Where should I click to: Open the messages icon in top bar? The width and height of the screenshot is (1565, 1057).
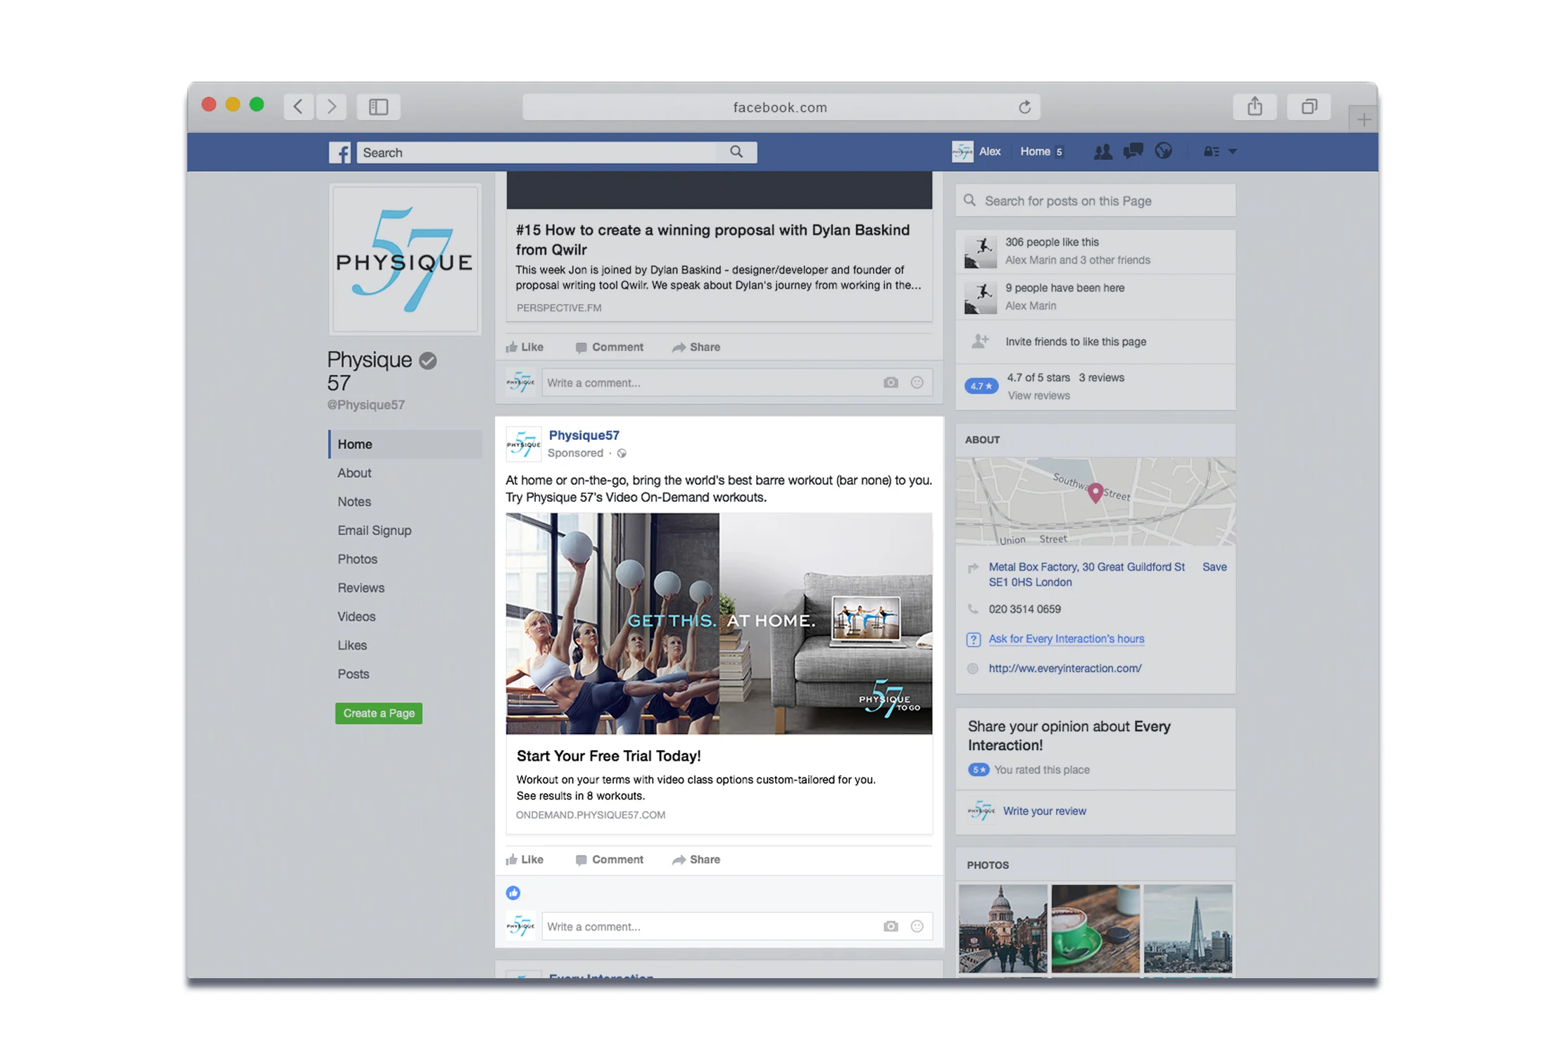(x=1133, y=151)
